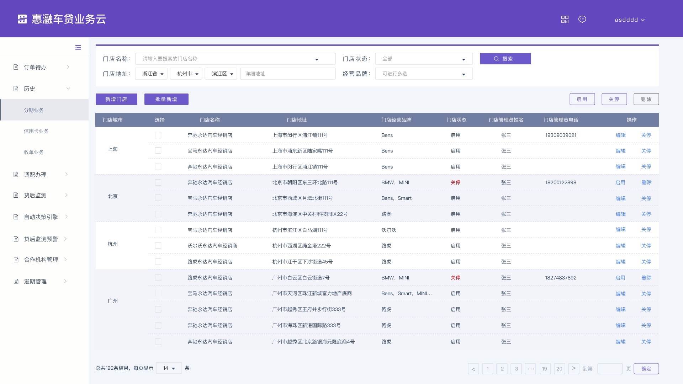Check the box for first 上海 store row
683x384 pixels.
tap(158, 135)
